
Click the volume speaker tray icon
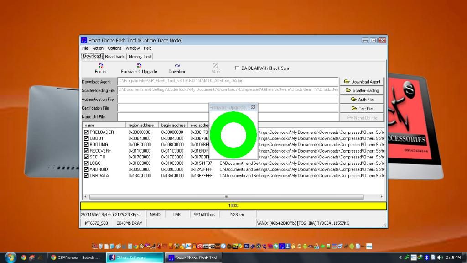[x=440, y=258]
